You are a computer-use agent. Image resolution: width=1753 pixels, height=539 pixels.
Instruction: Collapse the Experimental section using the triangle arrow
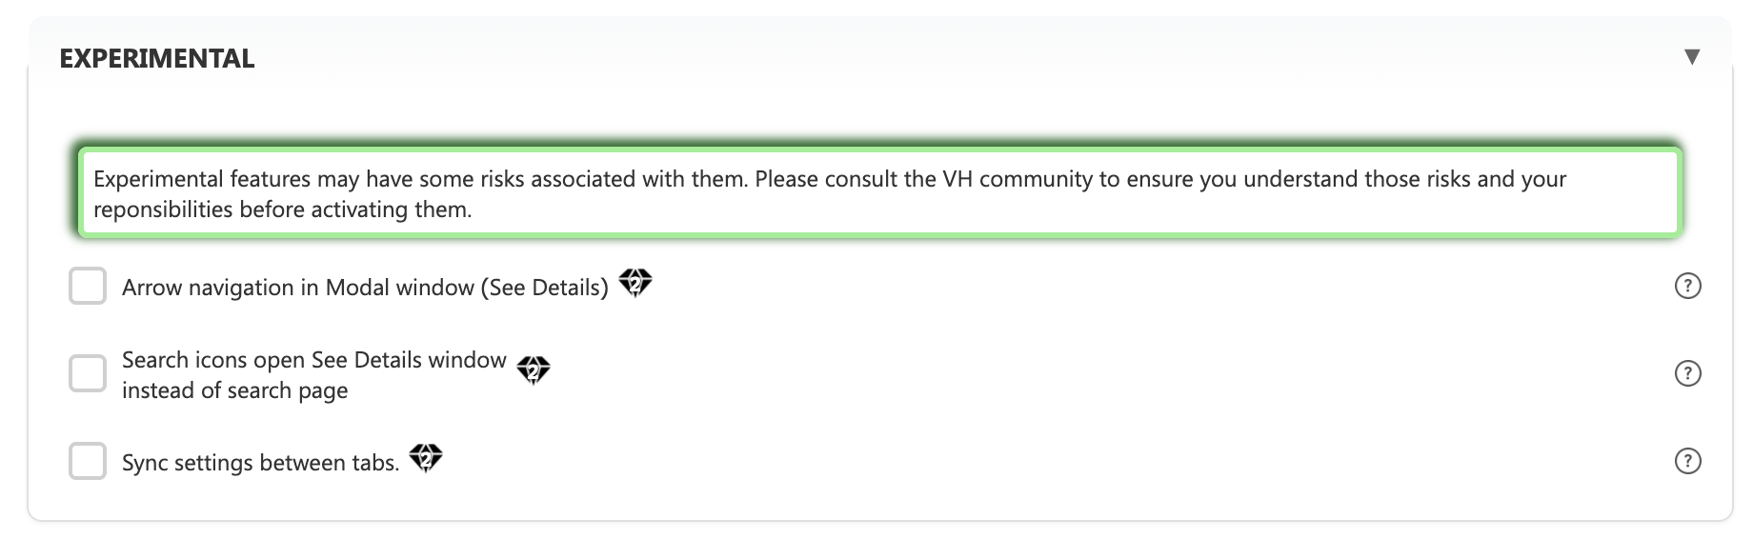pos(1692,57)
